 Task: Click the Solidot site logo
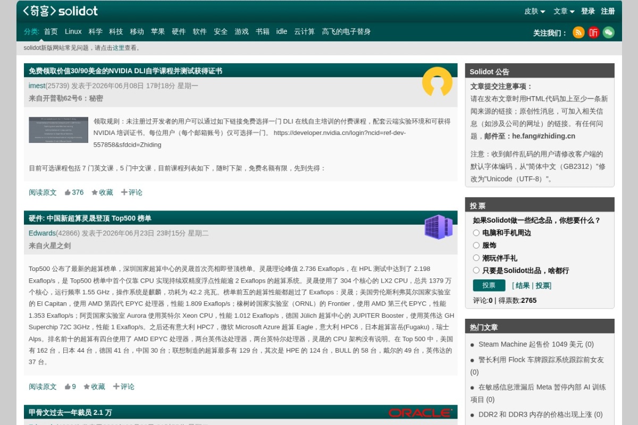60,11
